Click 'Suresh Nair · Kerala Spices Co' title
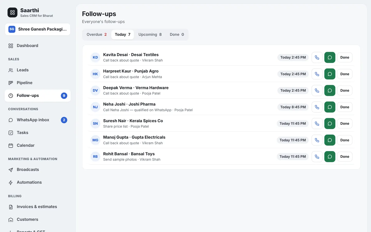Screen dimensions: 371x232 (133, 121)
